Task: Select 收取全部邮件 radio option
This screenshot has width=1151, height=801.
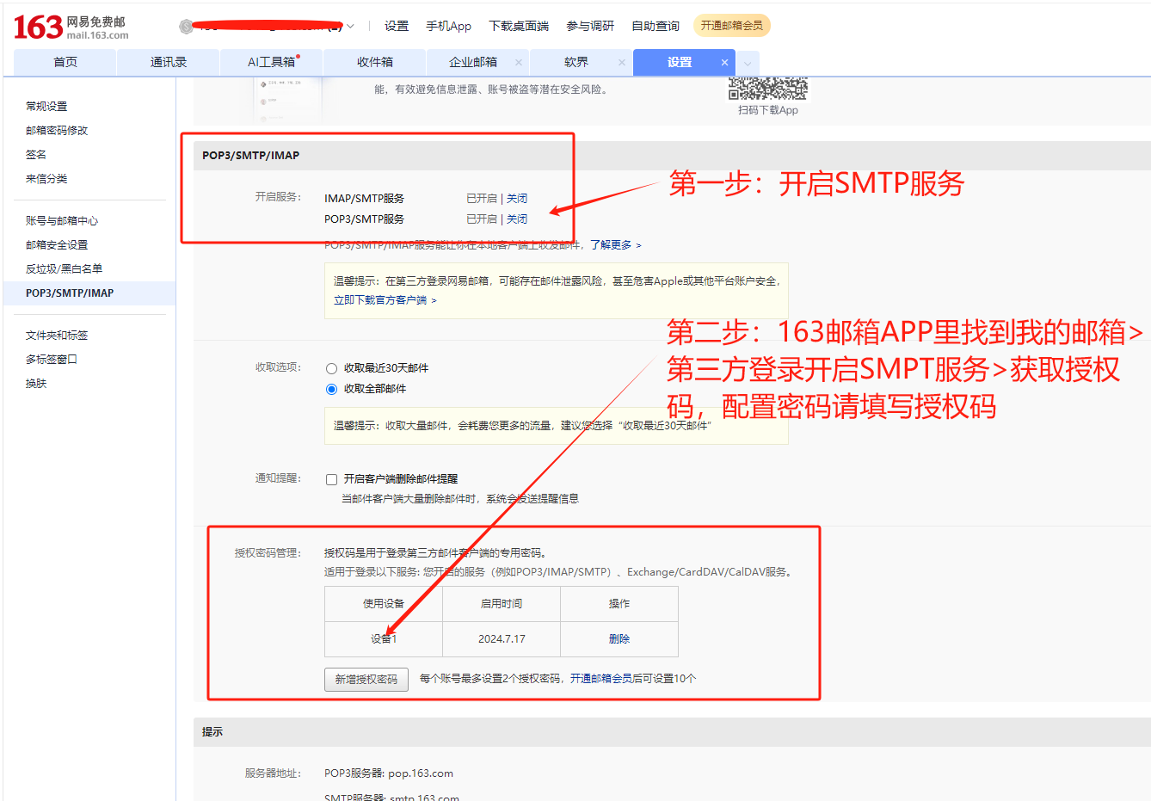Action: pos(331,389)
